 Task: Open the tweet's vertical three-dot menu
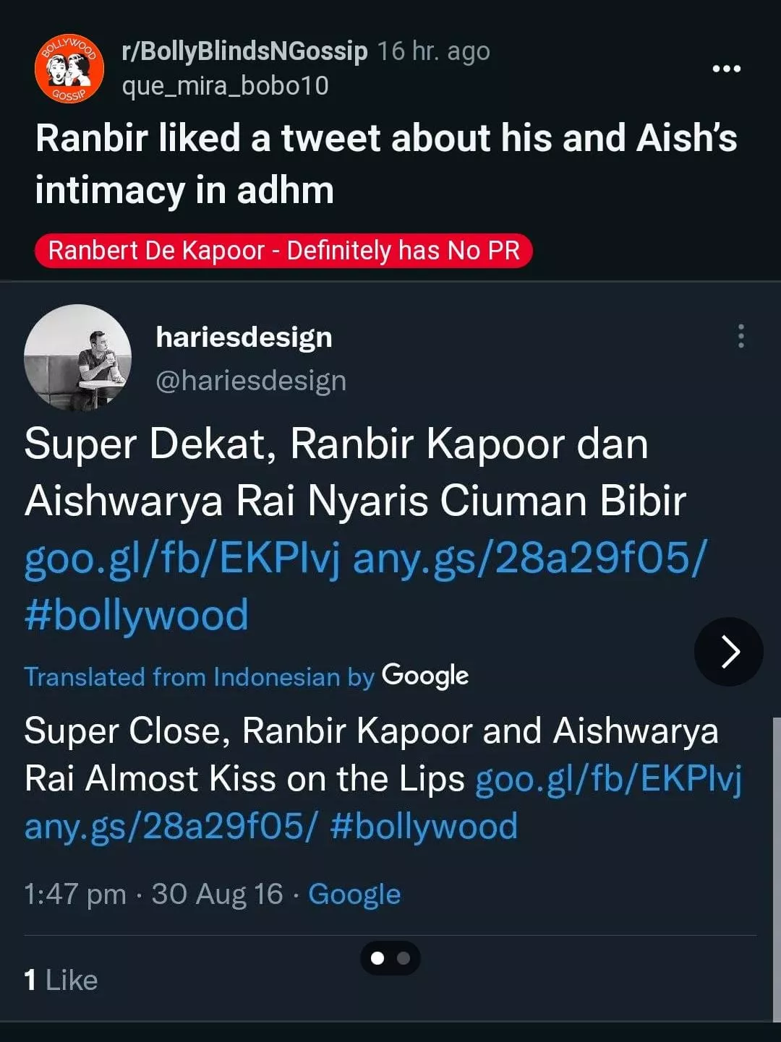coord(741,336)
